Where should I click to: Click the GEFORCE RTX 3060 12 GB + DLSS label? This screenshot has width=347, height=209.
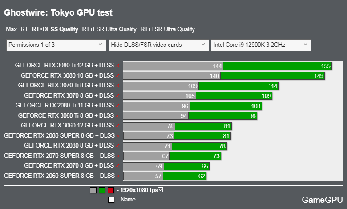click(68, 125)
